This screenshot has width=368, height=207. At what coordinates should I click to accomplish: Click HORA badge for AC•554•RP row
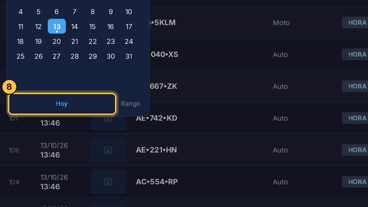(355, 182)
